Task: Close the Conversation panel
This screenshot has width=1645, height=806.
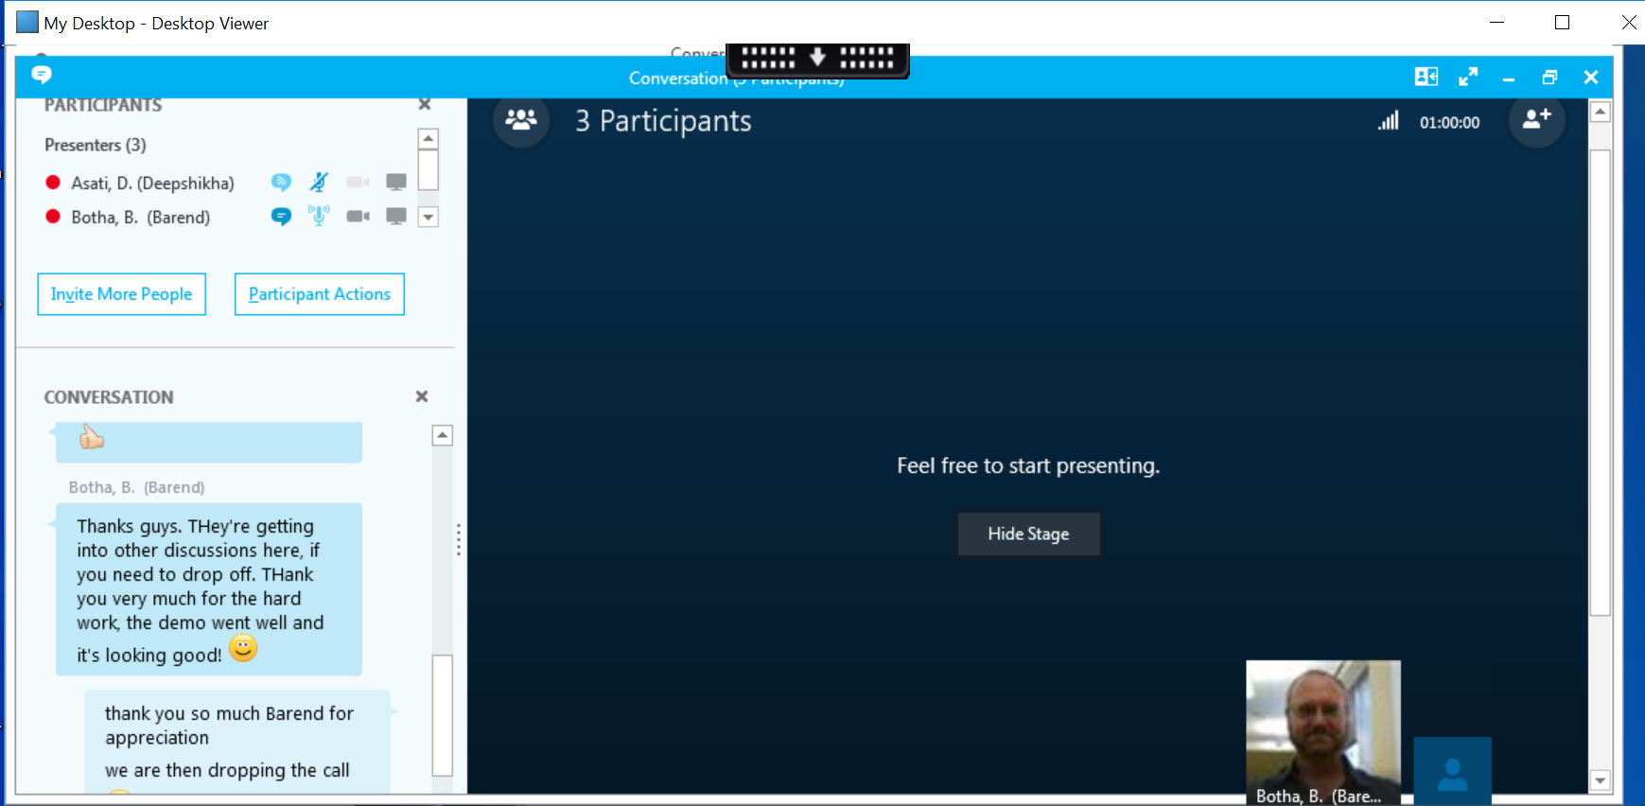Action: point(422,396)
